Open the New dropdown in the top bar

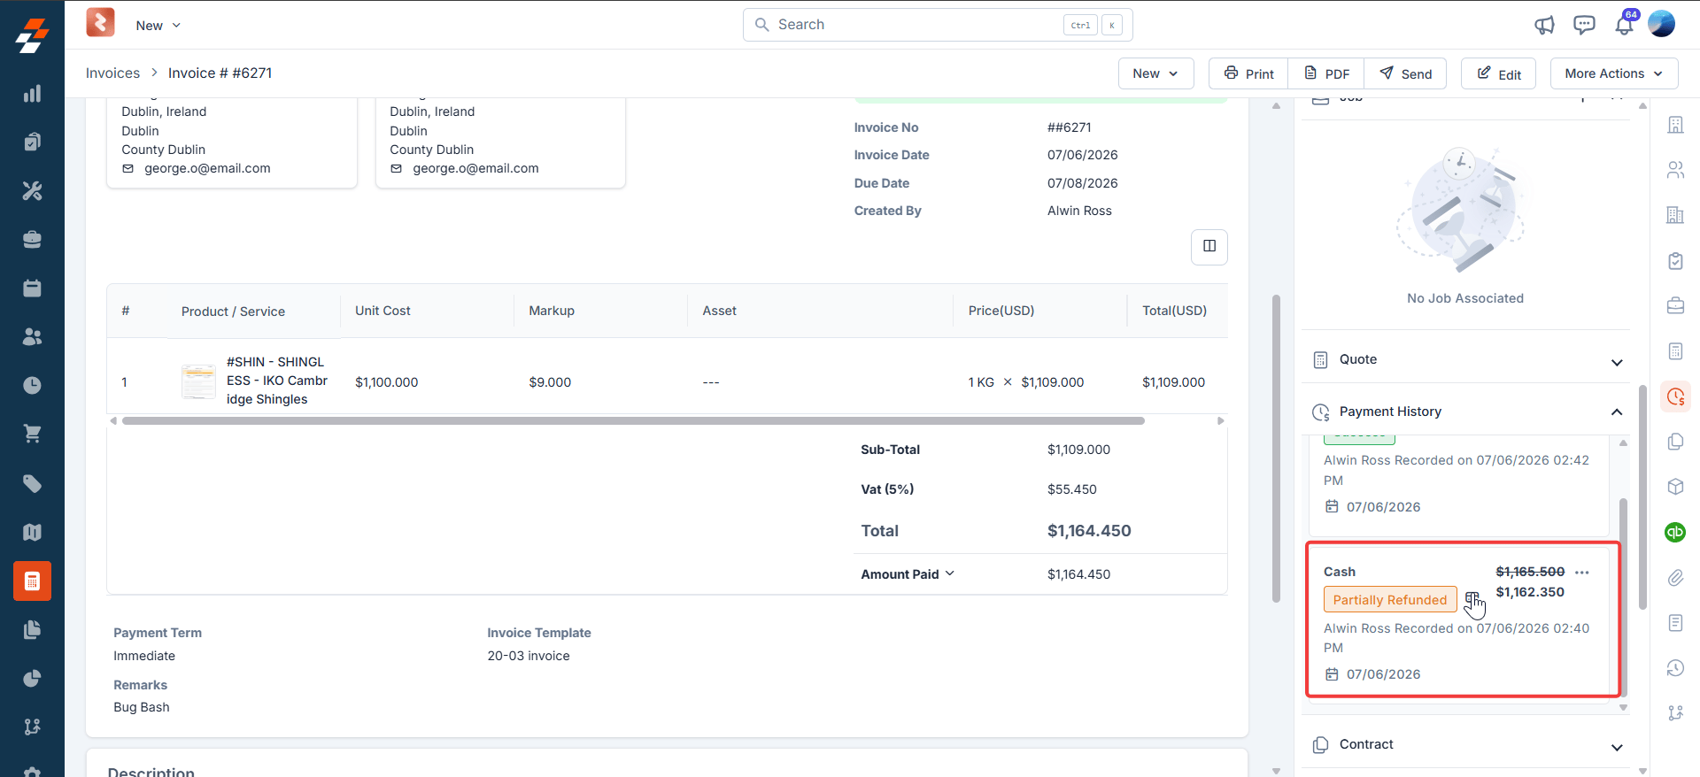point(158,26)
